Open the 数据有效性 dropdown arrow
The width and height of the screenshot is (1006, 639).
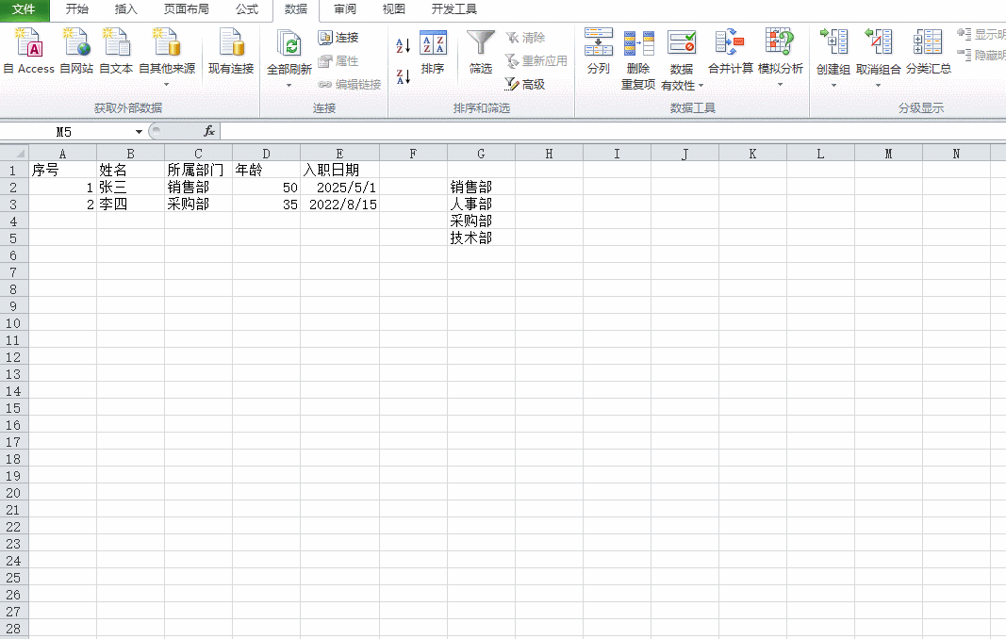pyautogui.click(x=701, y=86)
